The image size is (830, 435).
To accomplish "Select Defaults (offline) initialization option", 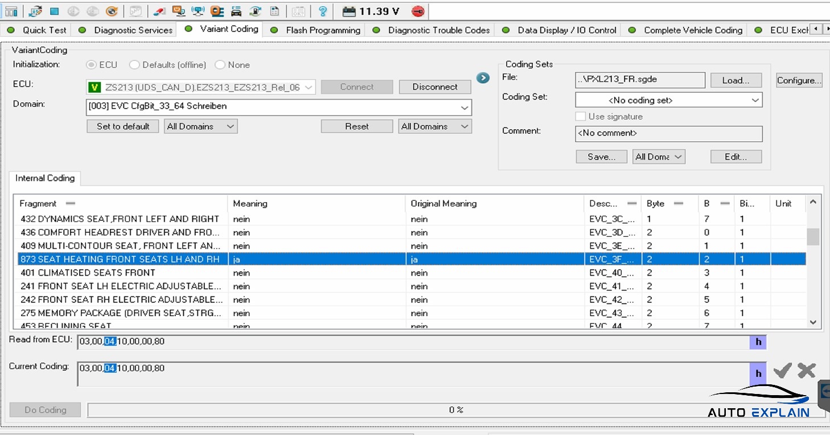I will pyautogui.click(x=135, y=65).
